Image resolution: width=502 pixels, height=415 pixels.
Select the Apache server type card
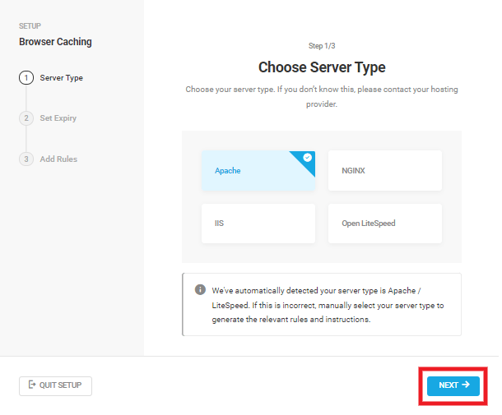[x=258, y=170]
